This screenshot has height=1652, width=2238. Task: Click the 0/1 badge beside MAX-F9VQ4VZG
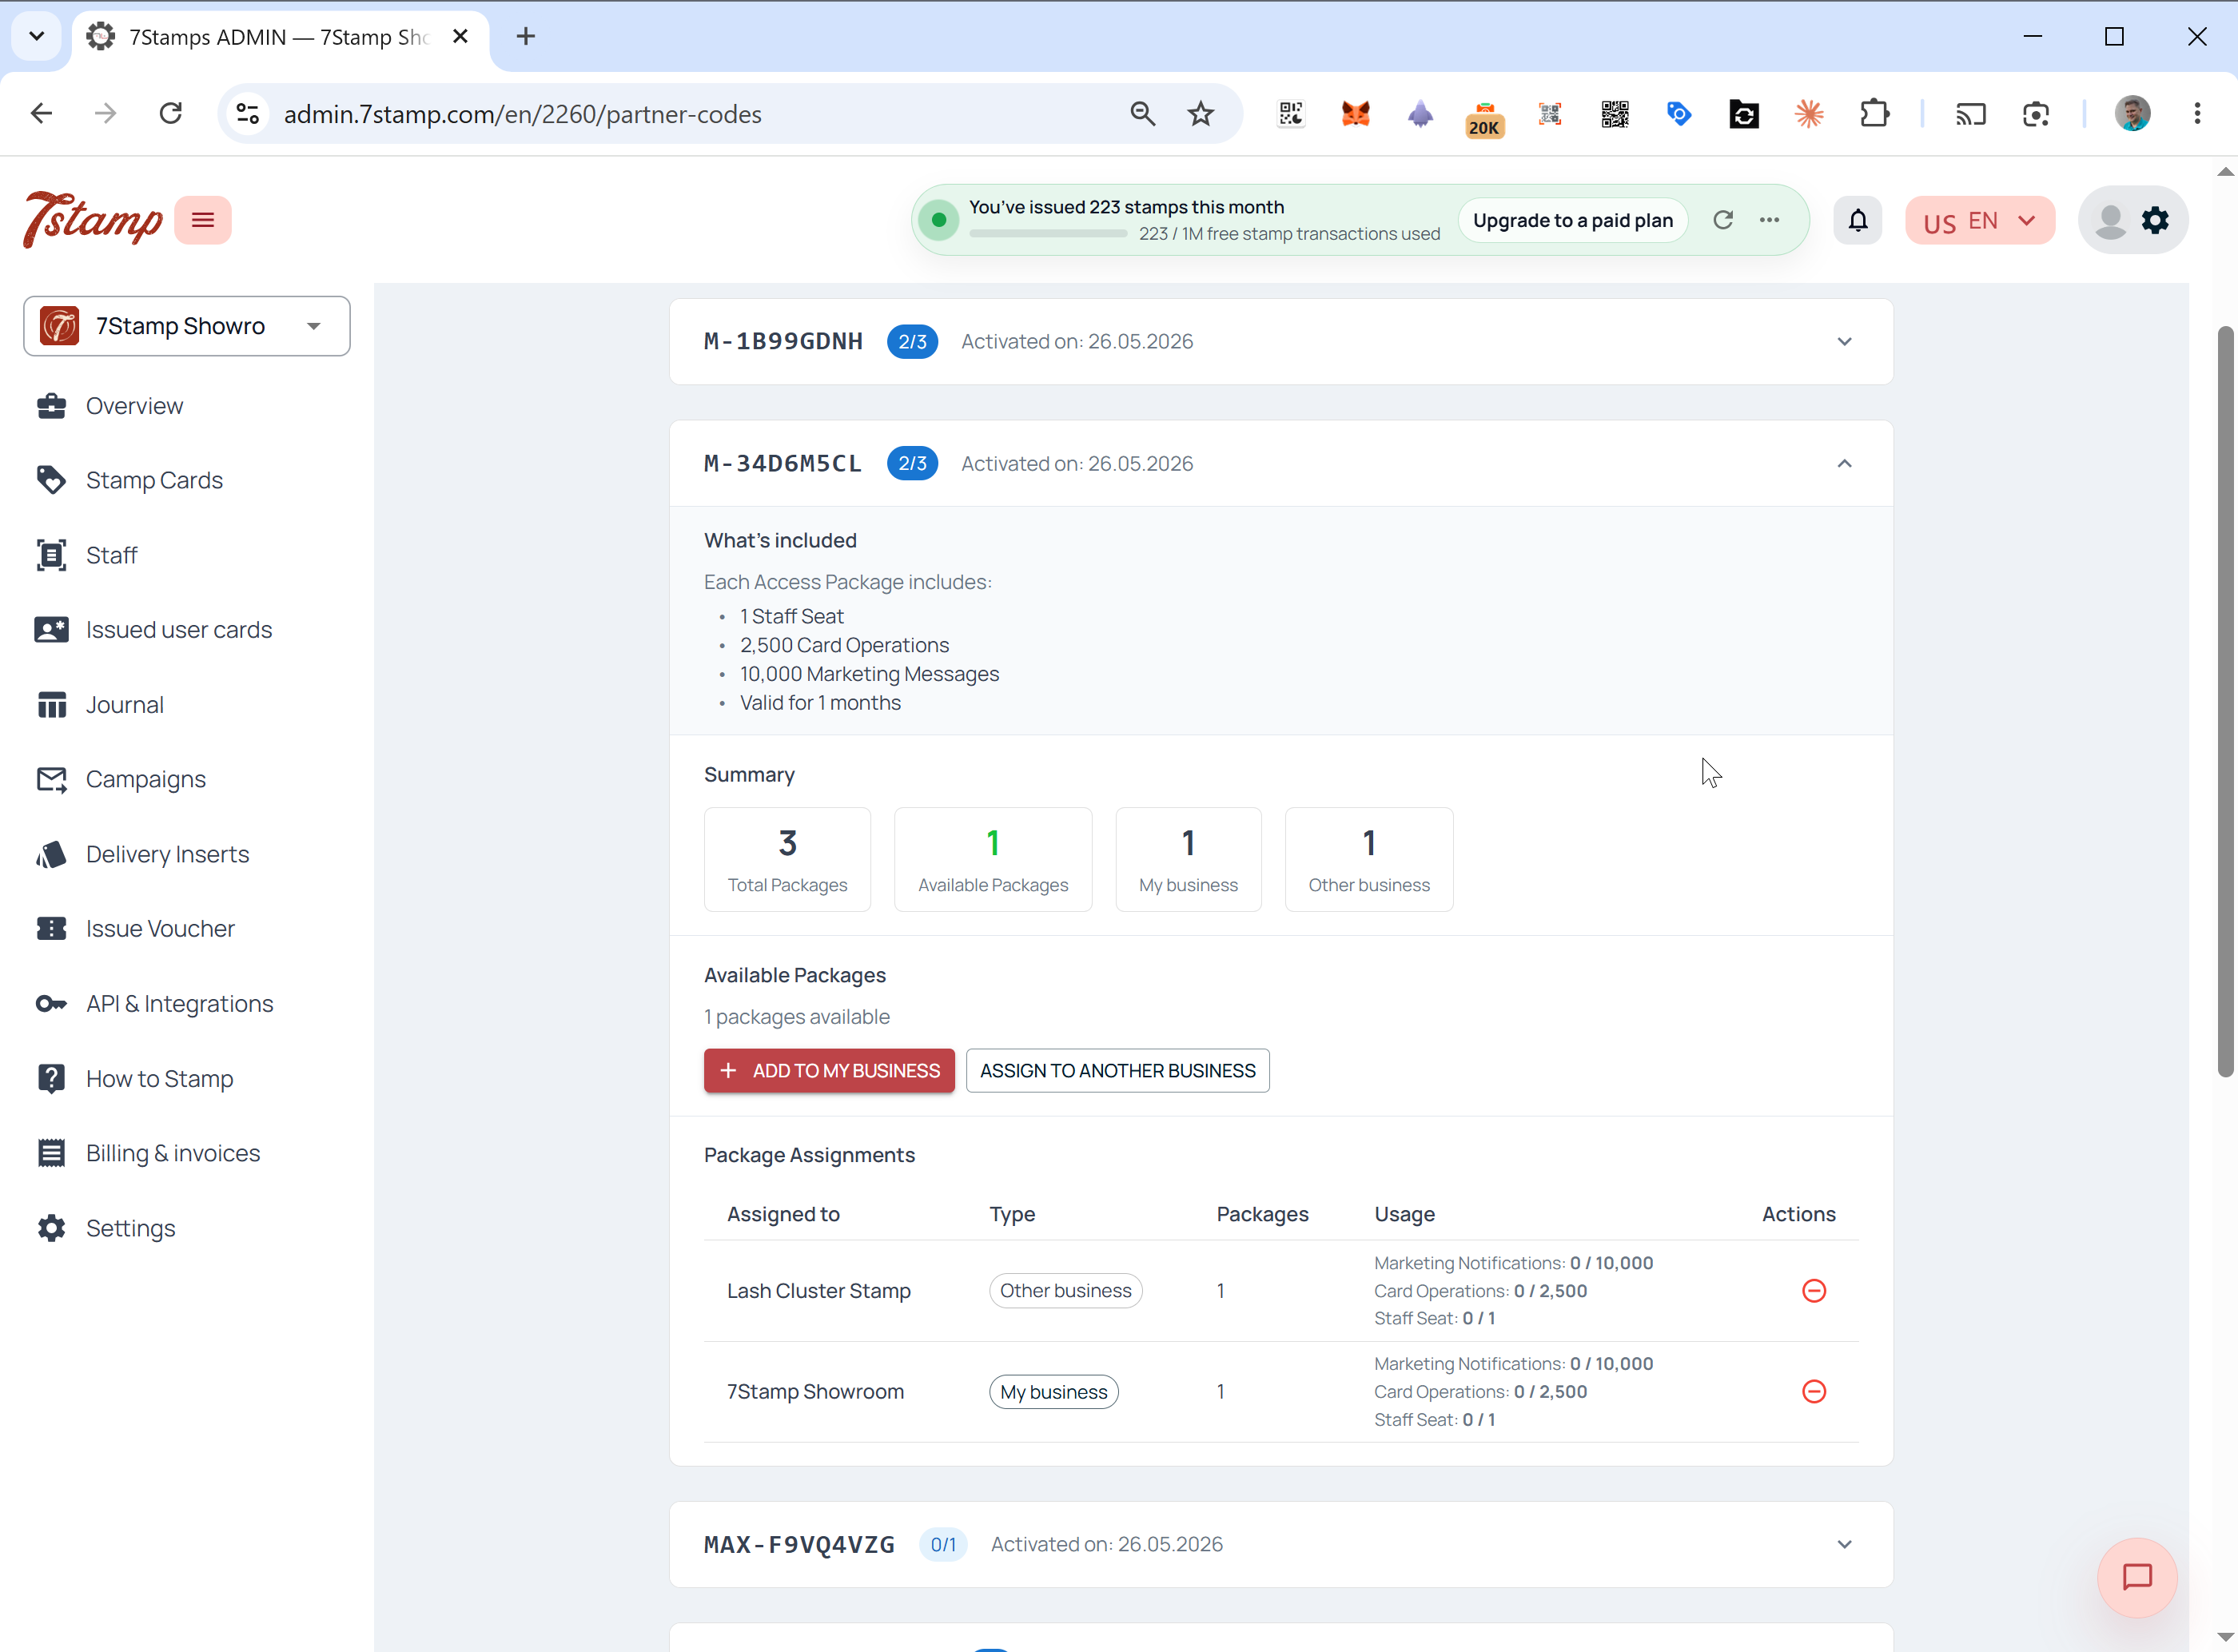click(x=943, y=1545)
